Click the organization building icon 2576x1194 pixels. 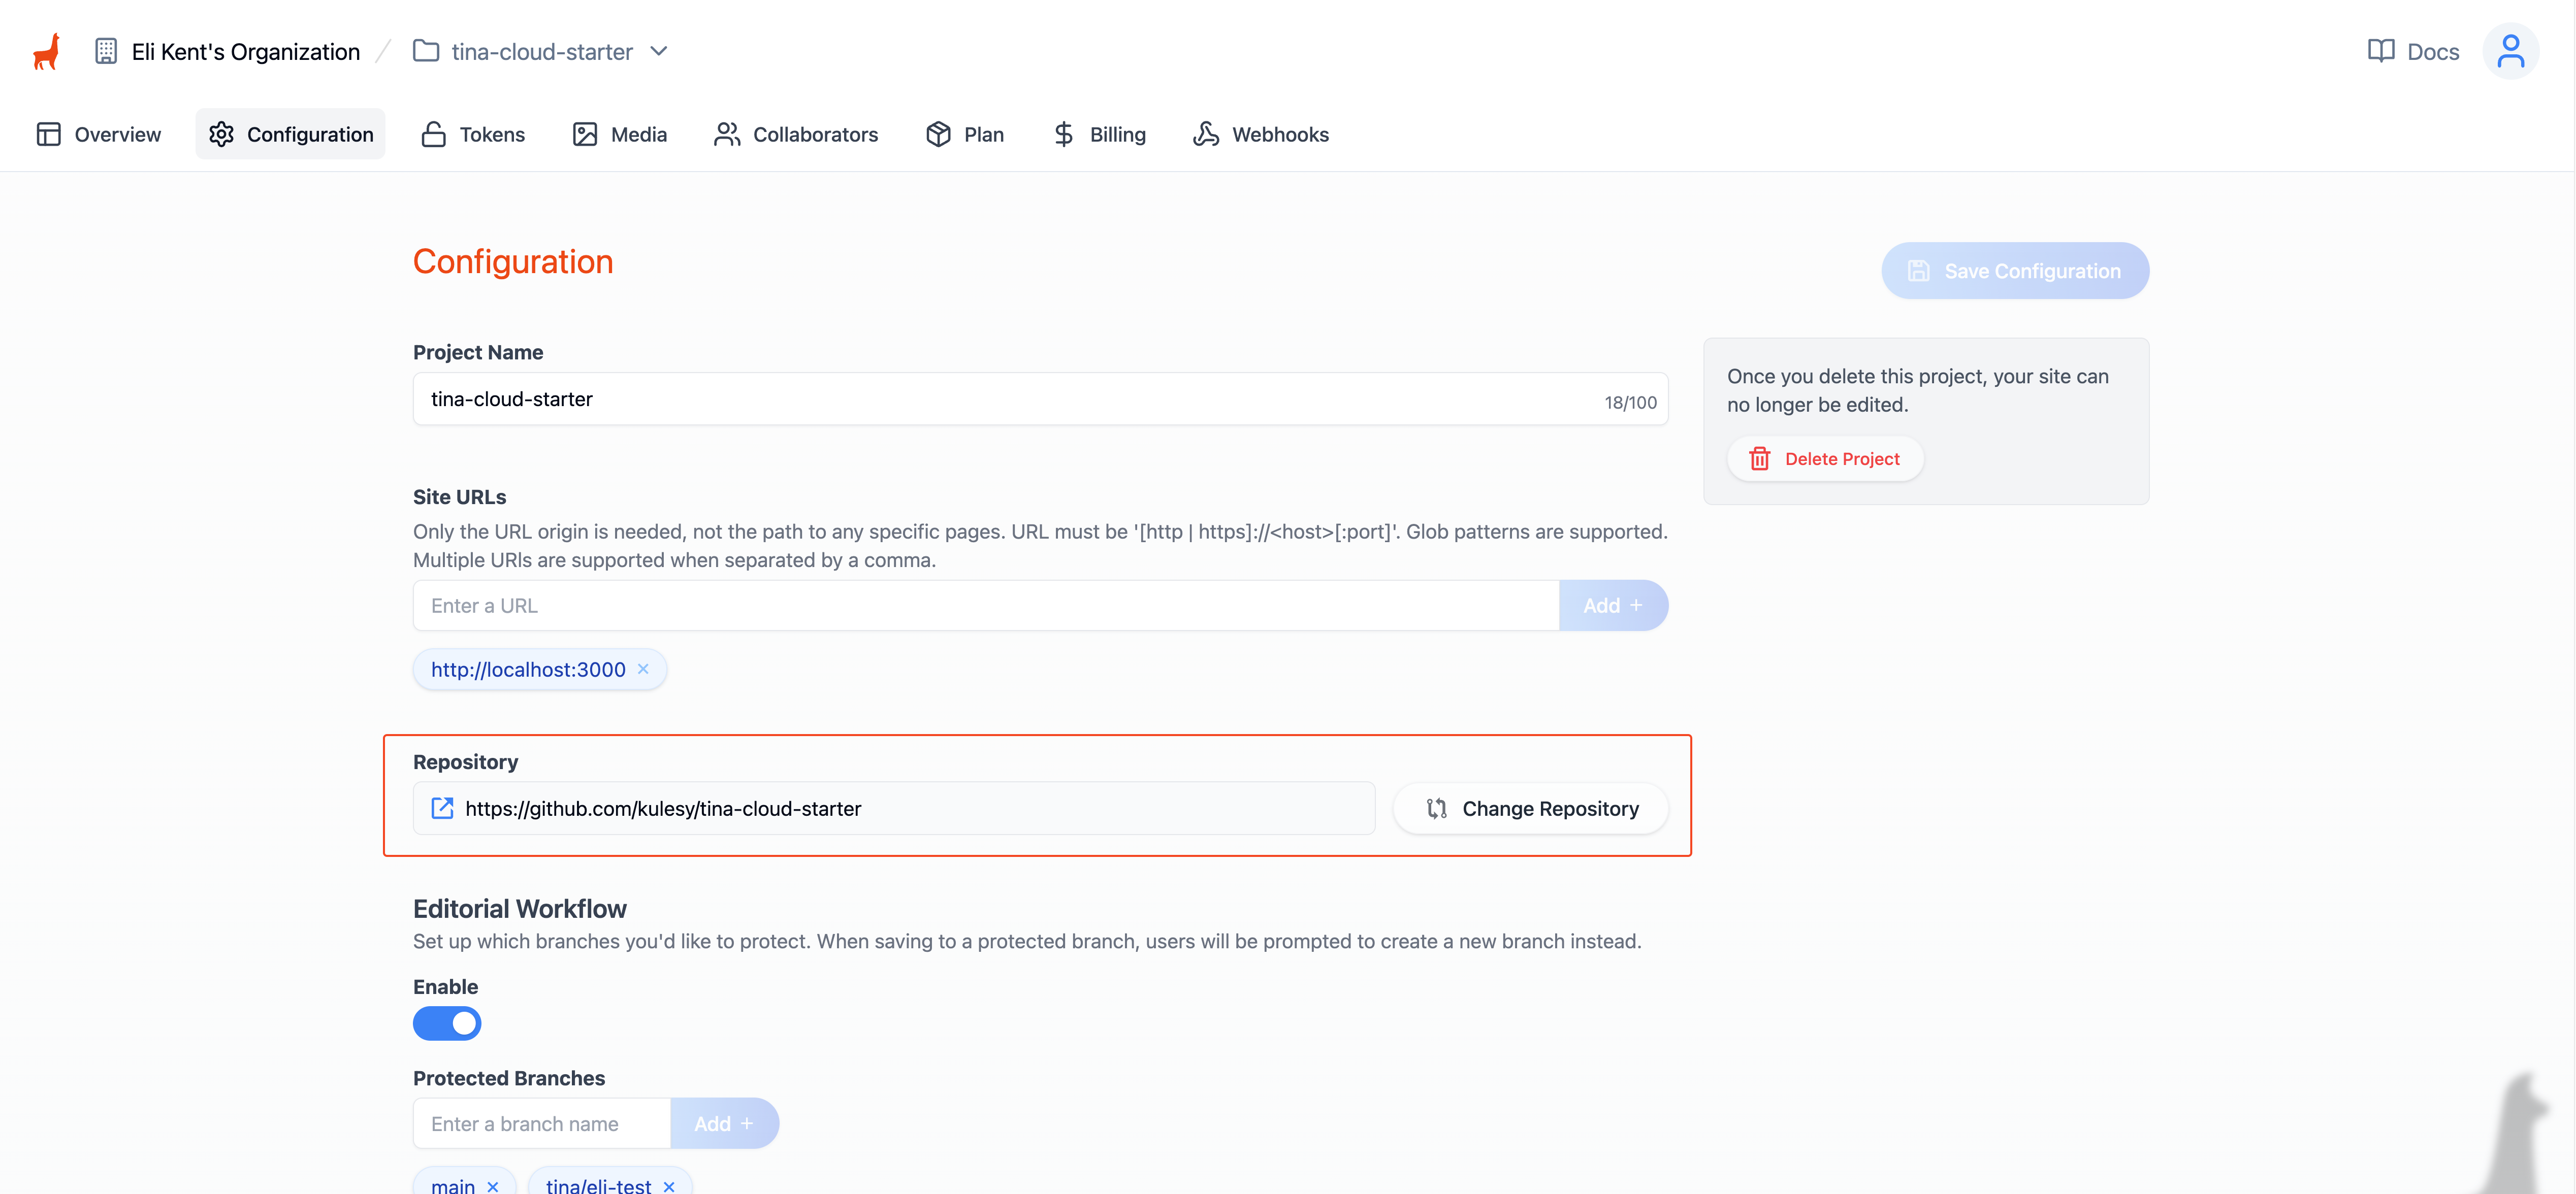[106, 51]
